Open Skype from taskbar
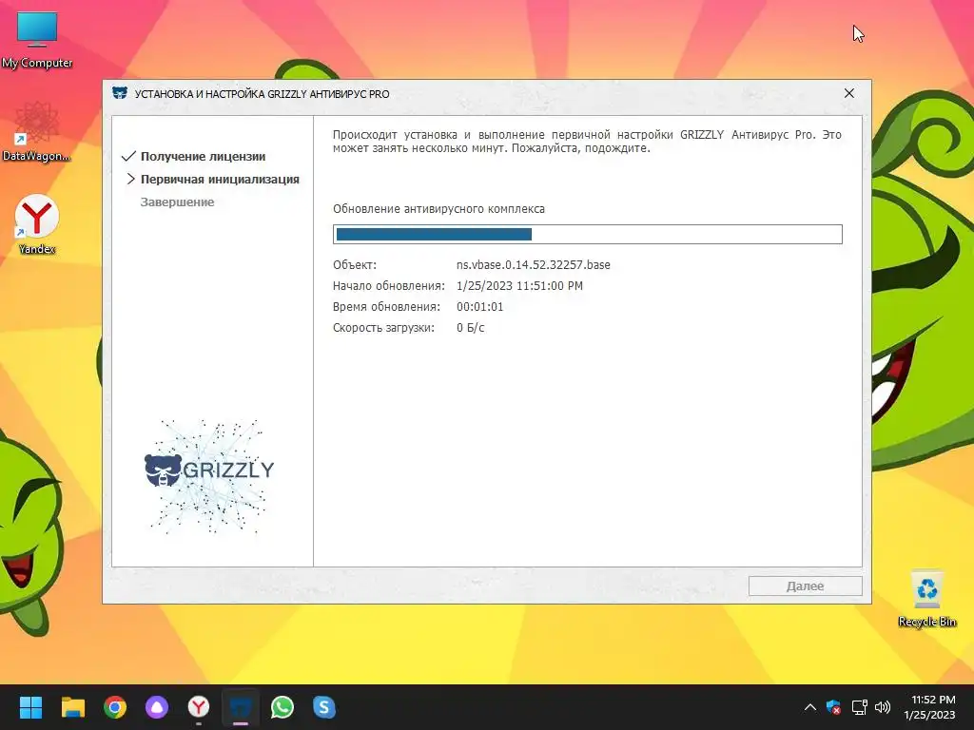 tap(324, 707)
